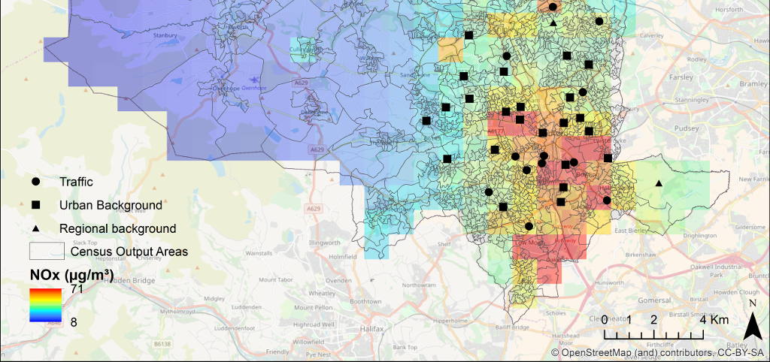The width and height of the screenshot is (770, 362).
Task: Click the maximum value 71 on legend
Action: [x=77, y=289]
